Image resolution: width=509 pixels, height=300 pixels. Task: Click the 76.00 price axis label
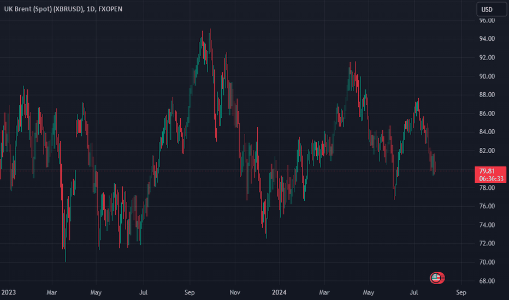click(x=487, y=206)
